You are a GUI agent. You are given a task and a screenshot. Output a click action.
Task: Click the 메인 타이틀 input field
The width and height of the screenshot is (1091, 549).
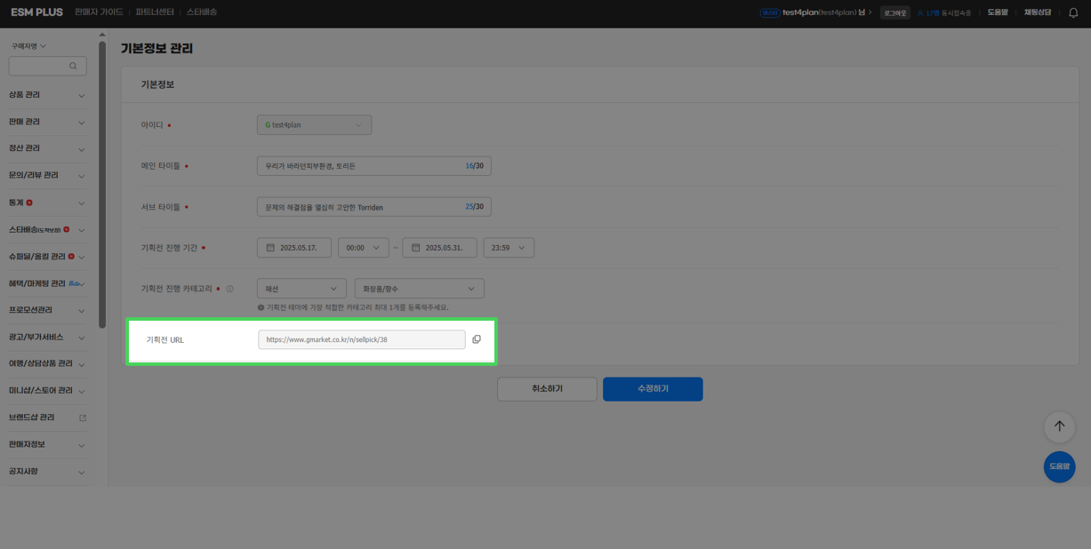click(x=374, y=166)
